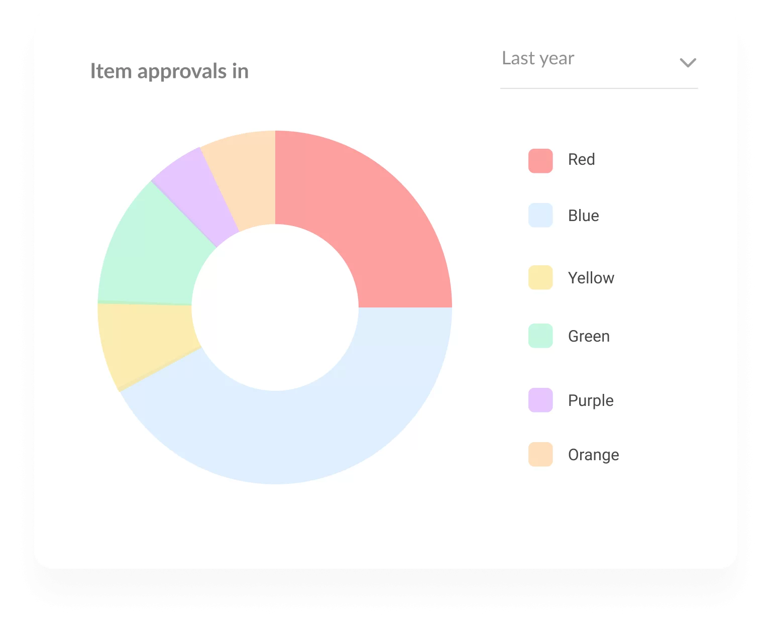Screen dimensions: 770x628
Task: Toggle the Red series legend label
Action: point(581,160)
